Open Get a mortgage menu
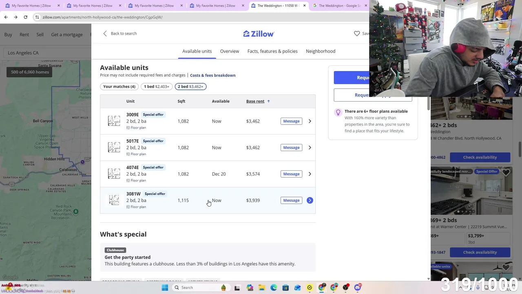Screen dimensions: 522x294 tap(67, 35)
